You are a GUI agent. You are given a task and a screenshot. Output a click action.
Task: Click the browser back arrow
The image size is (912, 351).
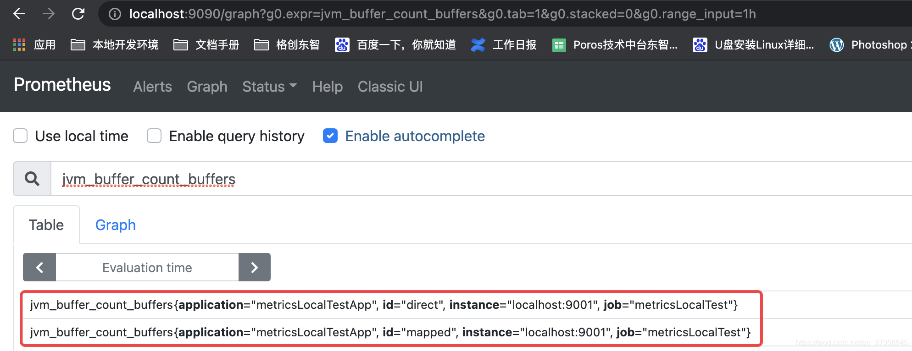[x=19, y=14]
